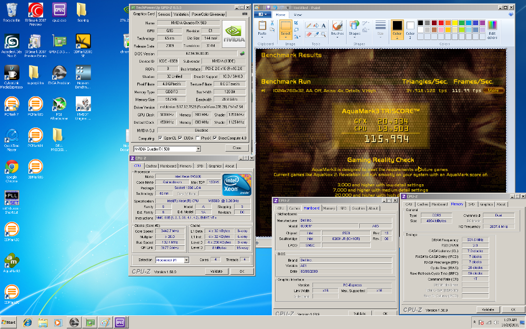The width and height of the screenshot is (526, 329).
Task: Open the AquaMark3 desktop icon
Action: pyautogui.click(x=12, y=263)
